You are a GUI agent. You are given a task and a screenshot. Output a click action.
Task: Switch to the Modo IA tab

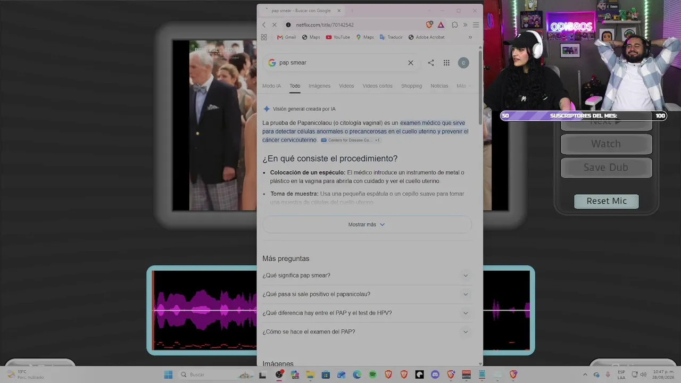click(x=271, y=86)
